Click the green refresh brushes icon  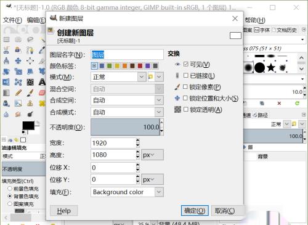click(x=297, y=103)
